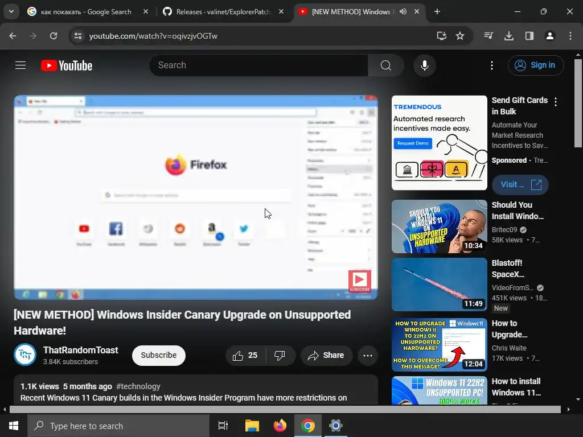Open Should You Install Windows video title
Image resolution: width=583 pixels, height=437 pixels.
coord(518,211)
